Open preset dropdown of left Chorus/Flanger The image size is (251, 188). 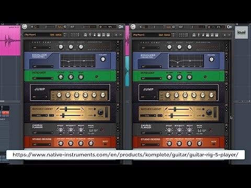(x=43, y=133)
